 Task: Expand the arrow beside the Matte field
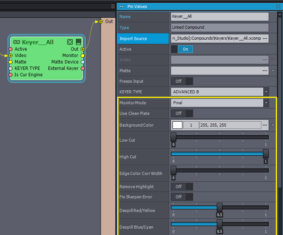[x=273, y=71]
